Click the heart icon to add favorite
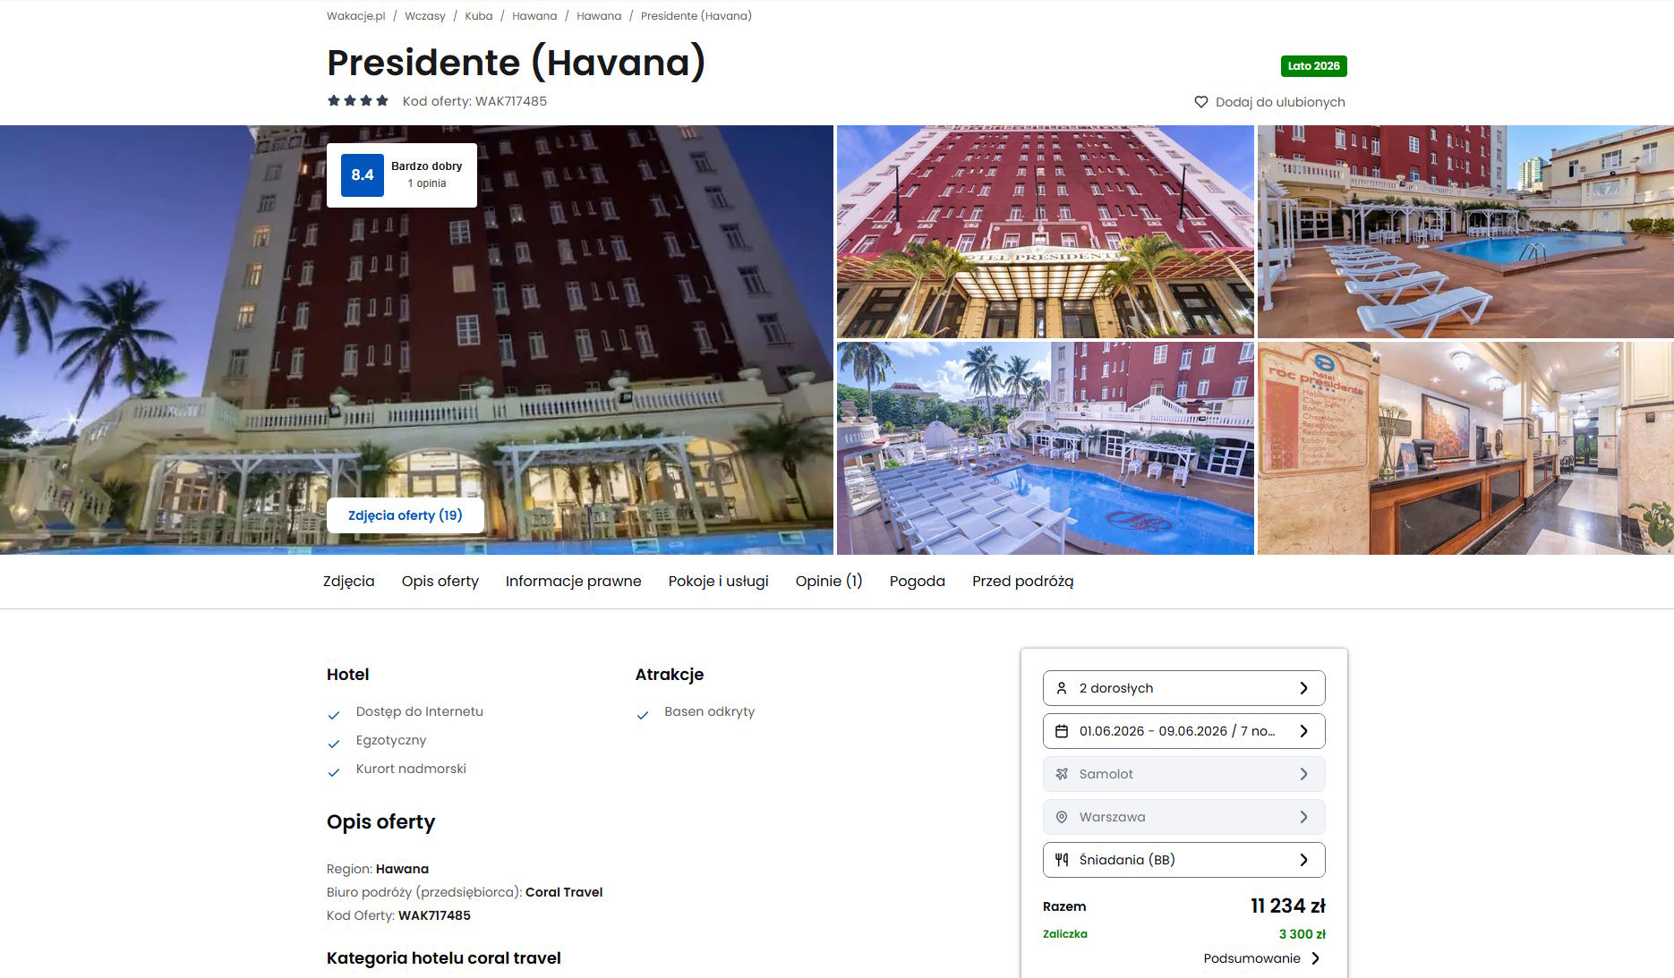The image size is (1674, 978). click(1201, 102)
